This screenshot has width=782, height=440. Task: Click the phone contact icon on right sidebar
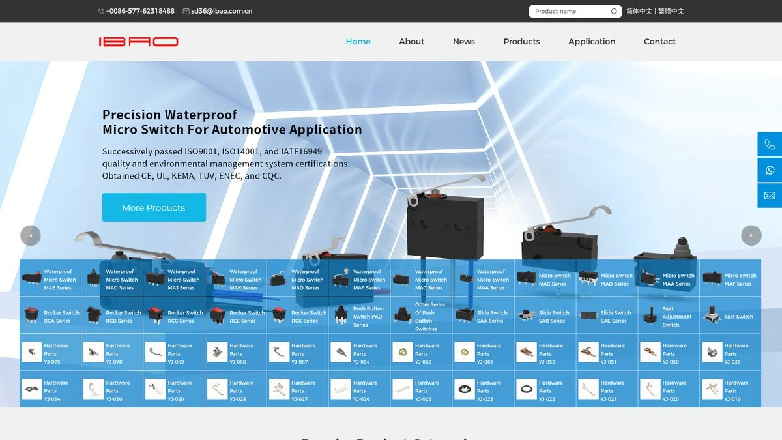770,145
